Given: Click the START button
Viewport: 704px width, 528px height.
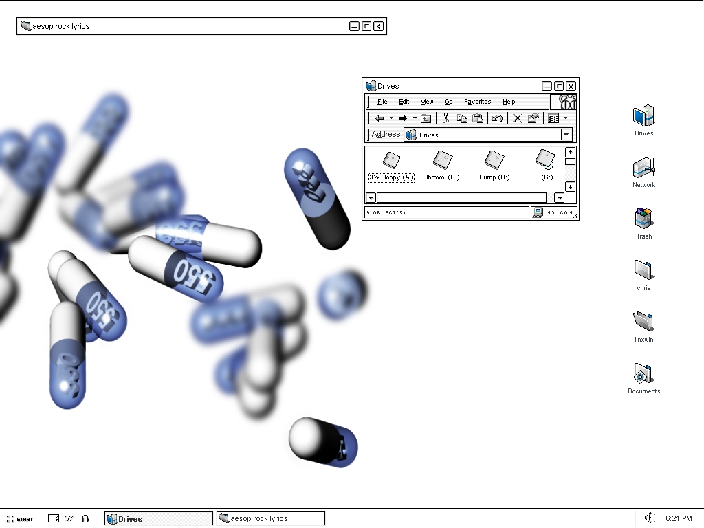Looking at the screenshot, I should coord(20,519).
